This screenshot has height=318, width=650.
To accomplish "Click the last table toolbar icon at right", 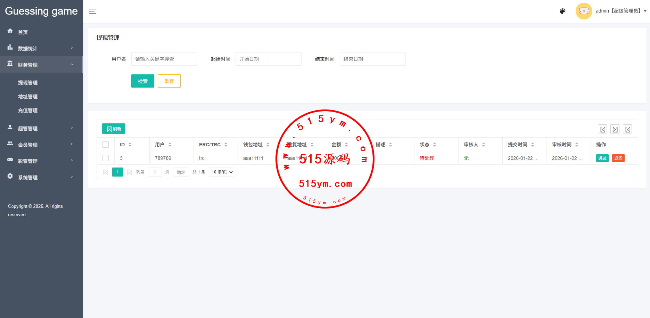I will coord(627,129).
